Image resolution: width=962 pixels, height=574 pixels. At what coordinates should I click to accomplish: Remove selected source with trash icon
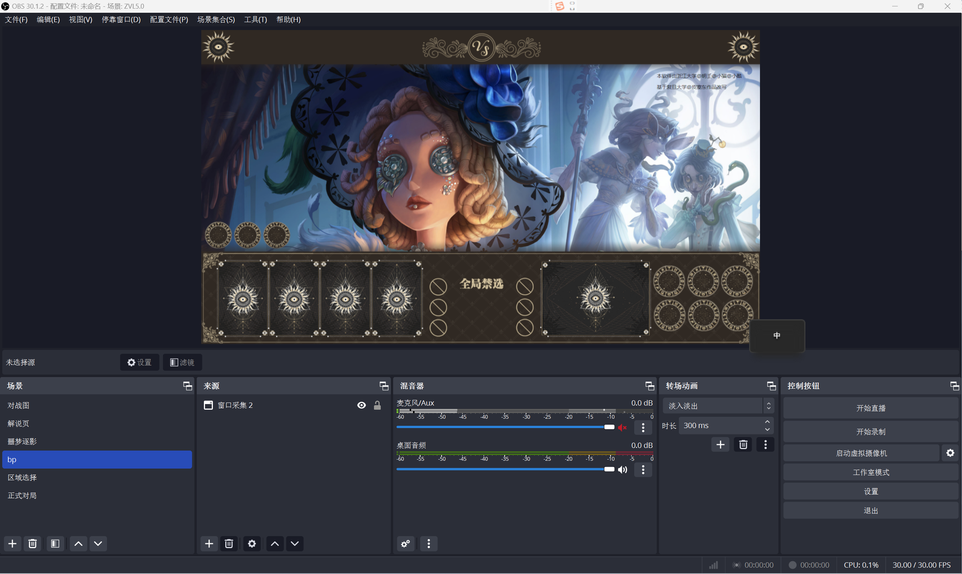(x=229, y=544)
